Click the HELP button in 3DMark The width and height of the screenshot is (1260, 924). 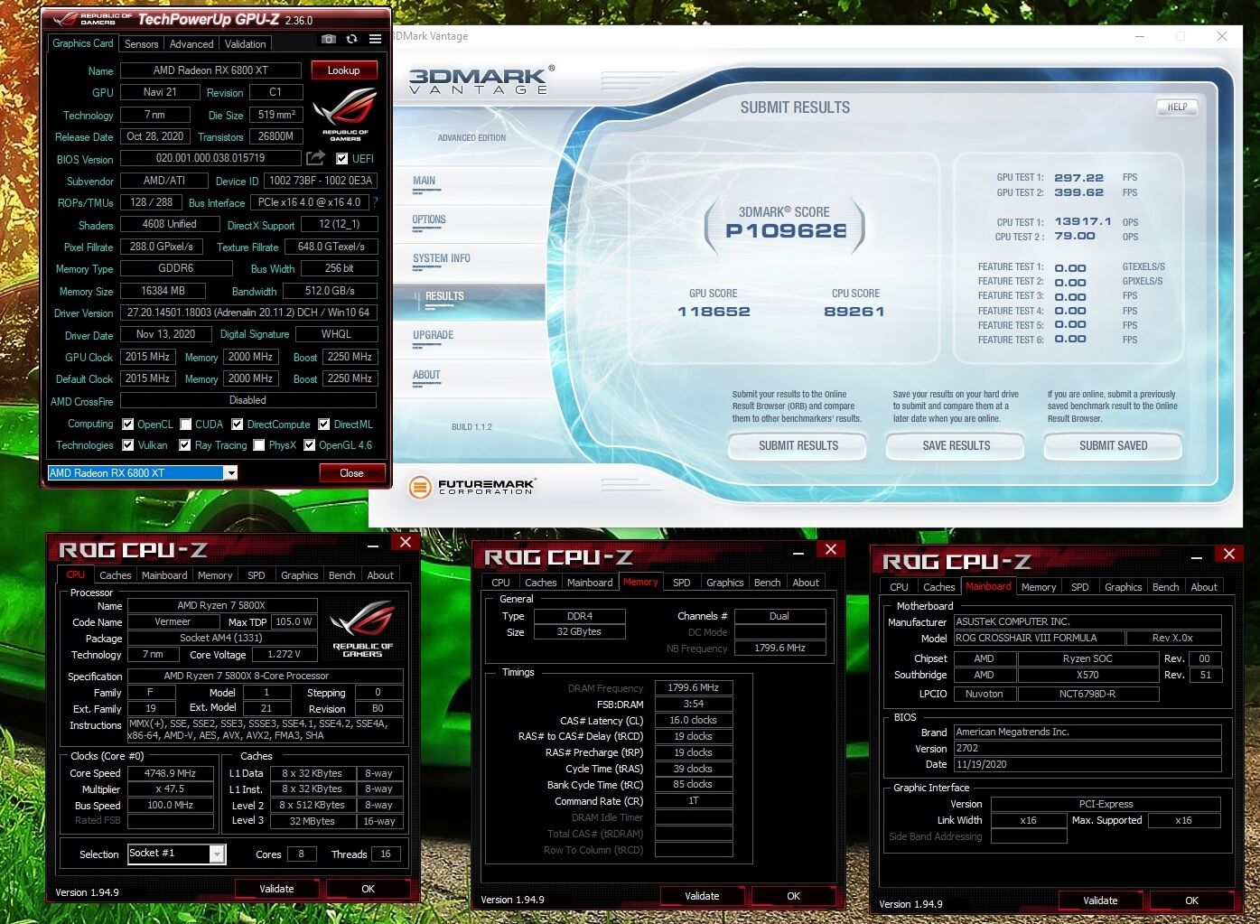coord(1178,107)
